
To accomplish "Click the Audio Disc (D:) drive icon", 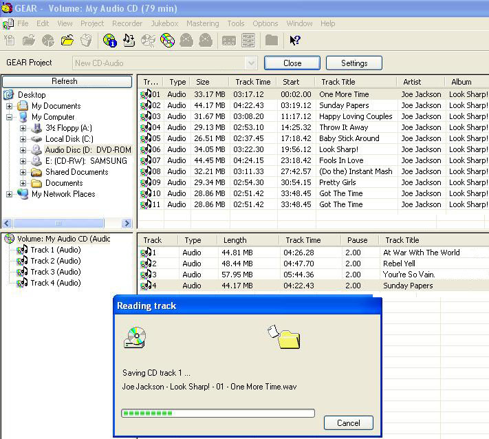I will click(x=37, y=150).
